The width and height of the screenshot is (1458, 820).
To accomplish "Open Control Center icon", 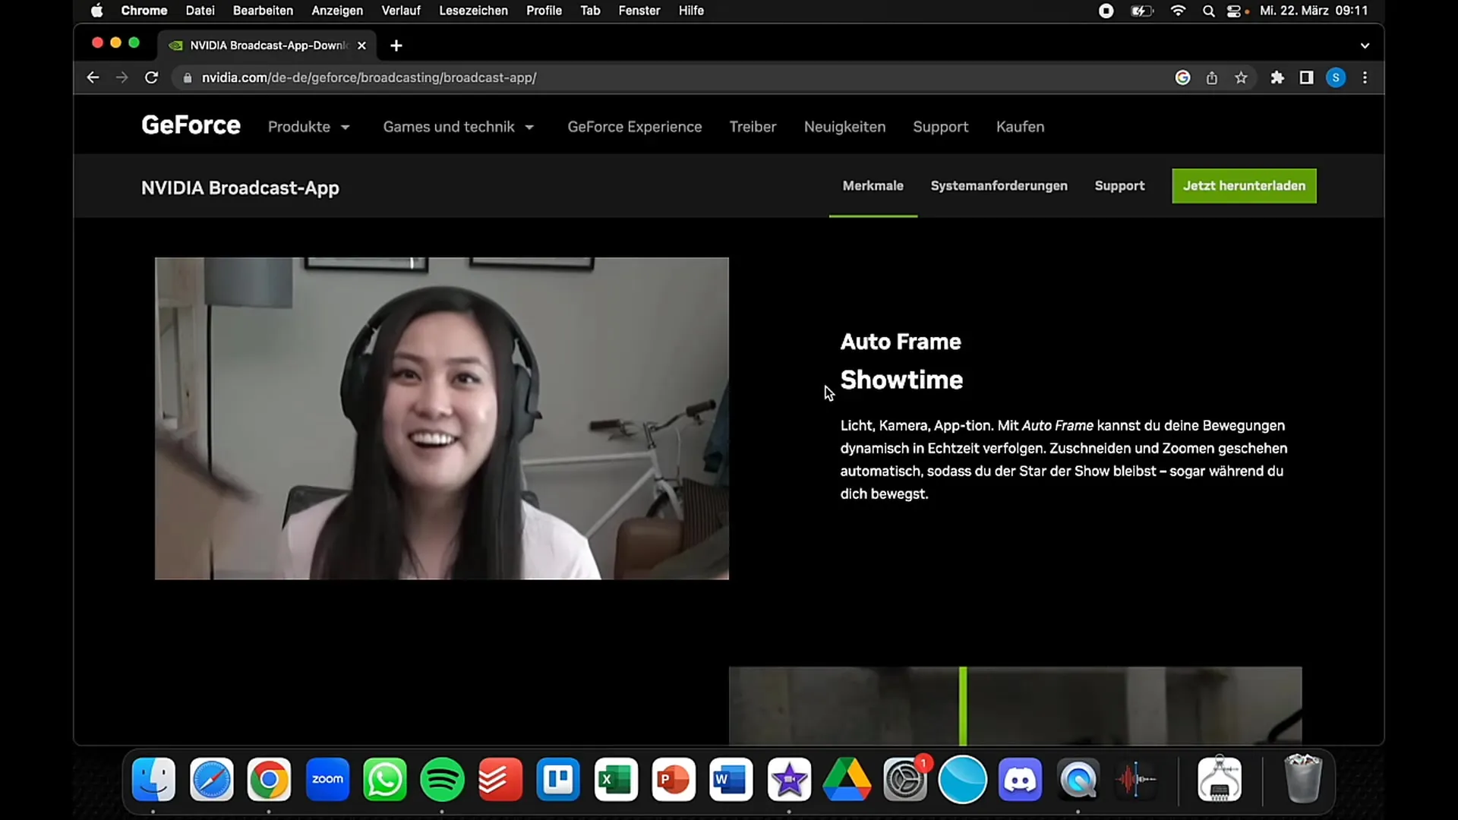I will click(x=1235, y=11).
